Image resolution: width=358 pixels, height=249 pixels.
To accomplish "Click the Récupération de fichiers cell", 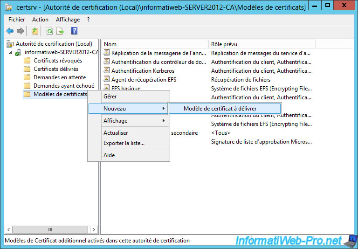I will pos(241,80).
